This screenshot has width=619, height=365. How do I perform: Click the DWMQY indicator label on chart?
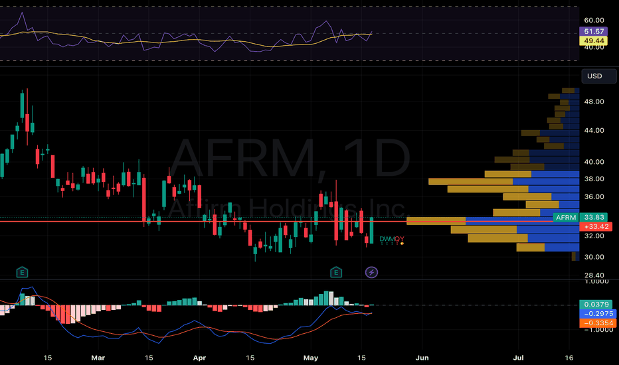[392, 239]
